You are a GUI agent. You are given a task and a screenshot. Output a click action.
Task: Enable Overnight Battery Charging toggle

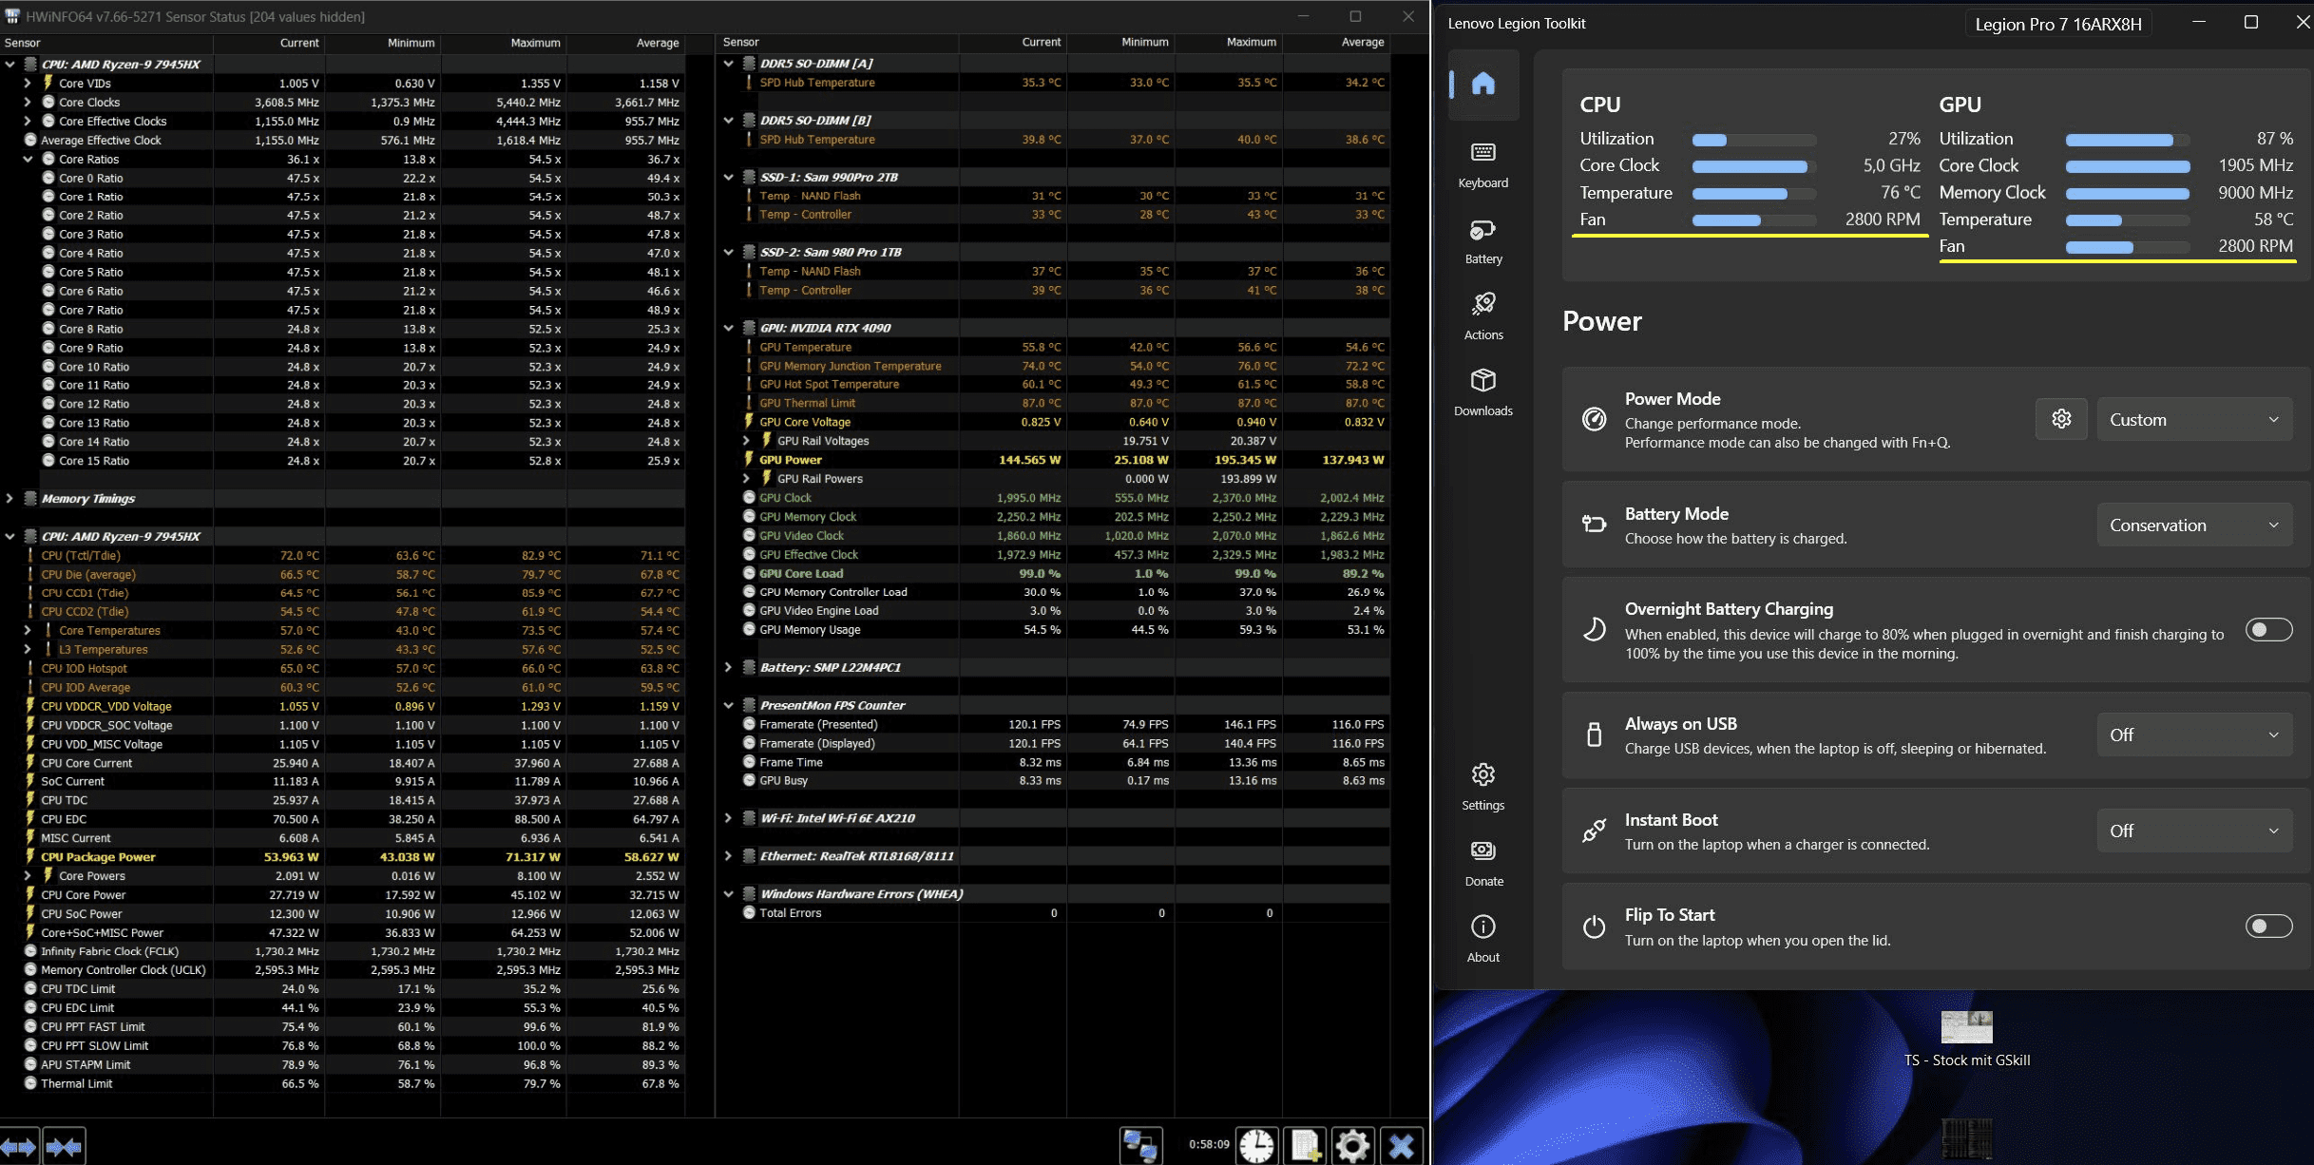(2268, 630)
